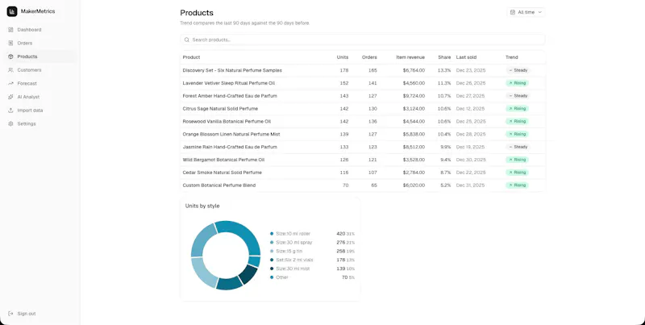Open Settings from the sidebar
The width and height of the screenshot is (645, 325).
(x=40, y=124)
